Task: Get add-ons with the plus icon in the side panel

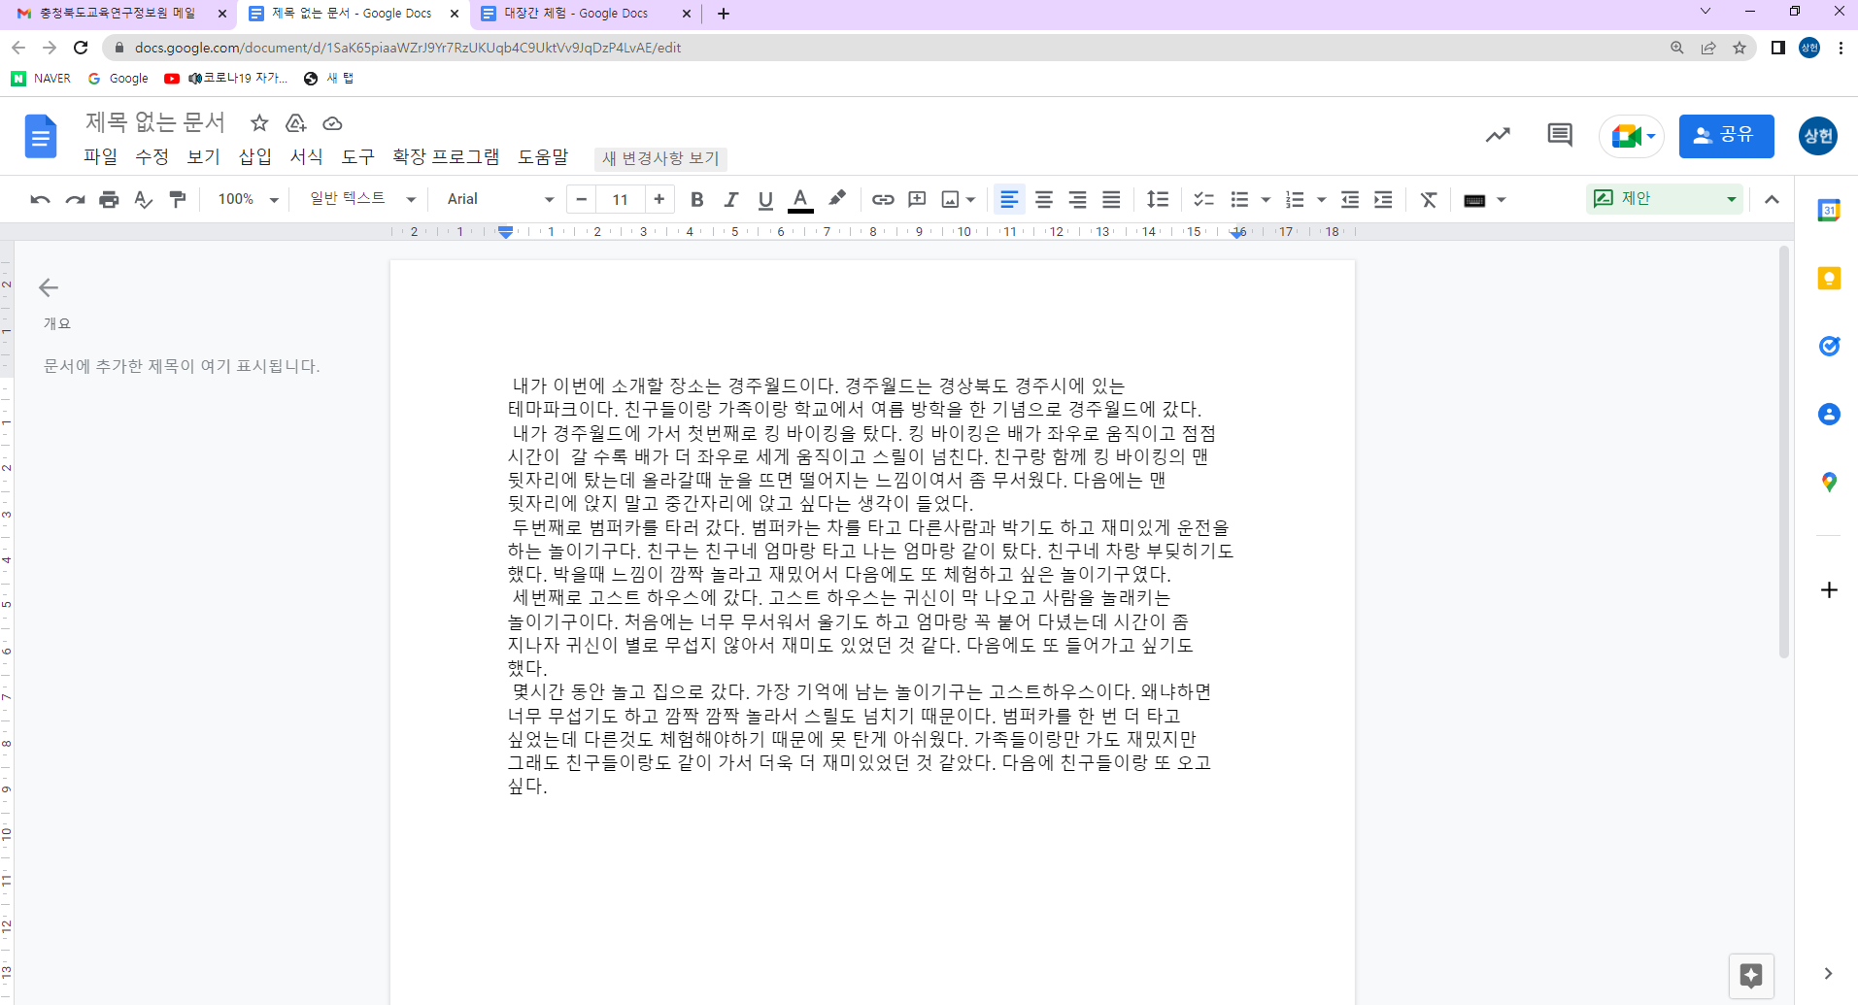Action: coord(1829,590)
